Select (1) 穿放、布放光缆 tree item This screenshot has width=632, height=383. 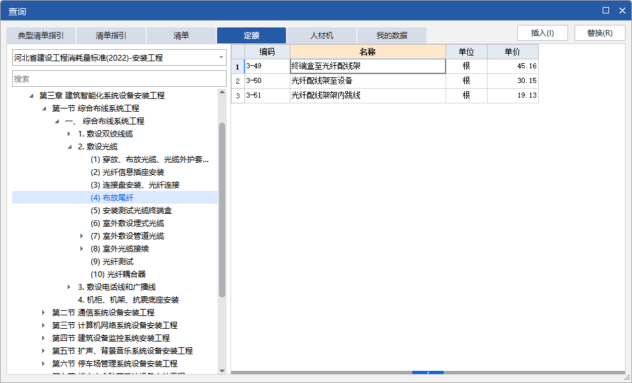click(149, 160)
